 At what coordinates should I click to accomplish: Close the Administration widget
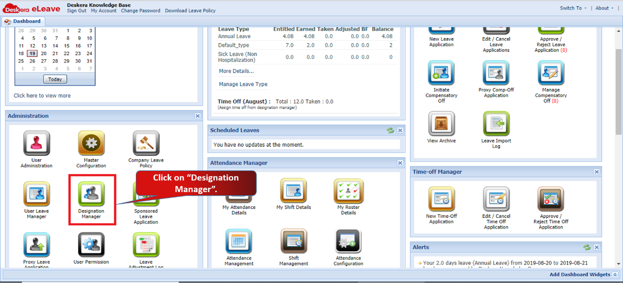tap(198, 116)
